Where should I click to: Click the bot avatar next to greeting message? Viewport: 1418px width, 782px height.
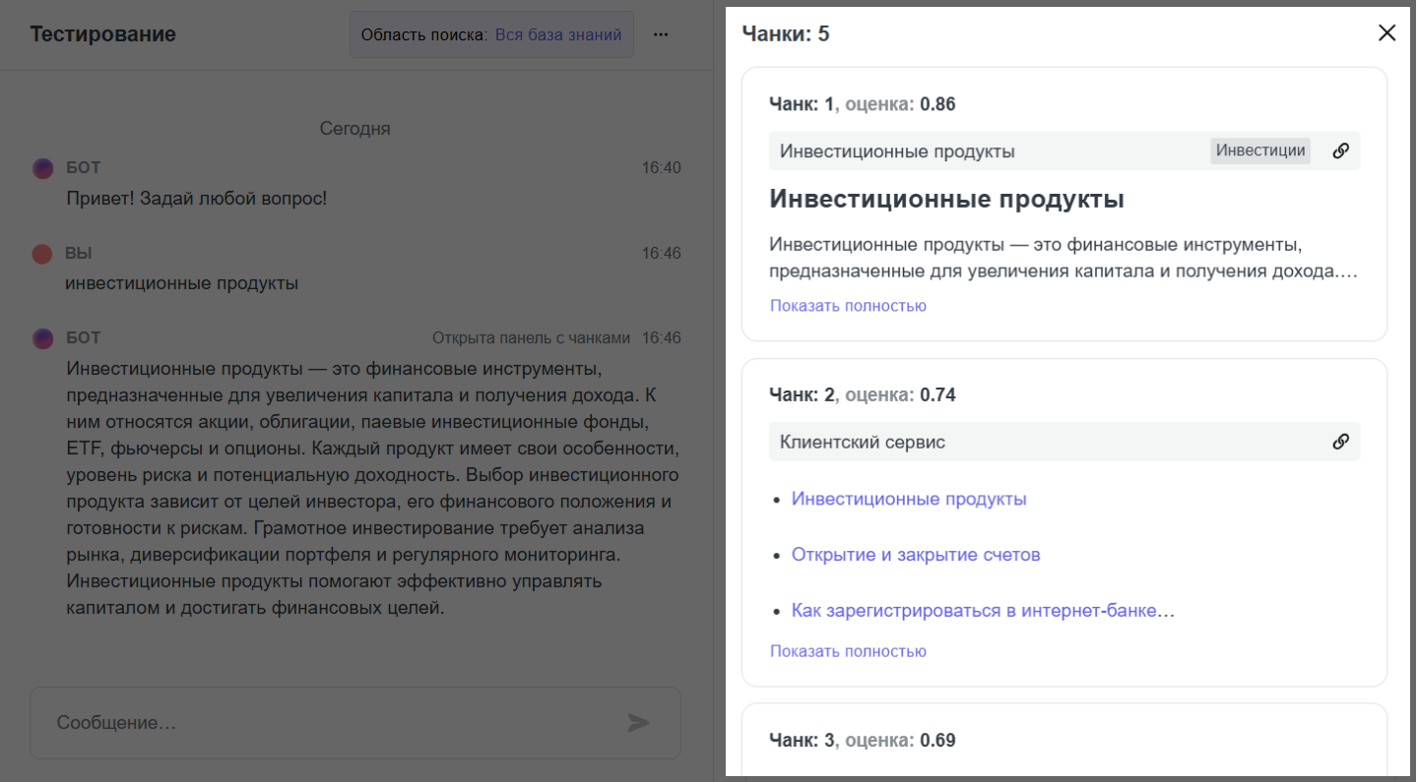(x=42, y=168)
